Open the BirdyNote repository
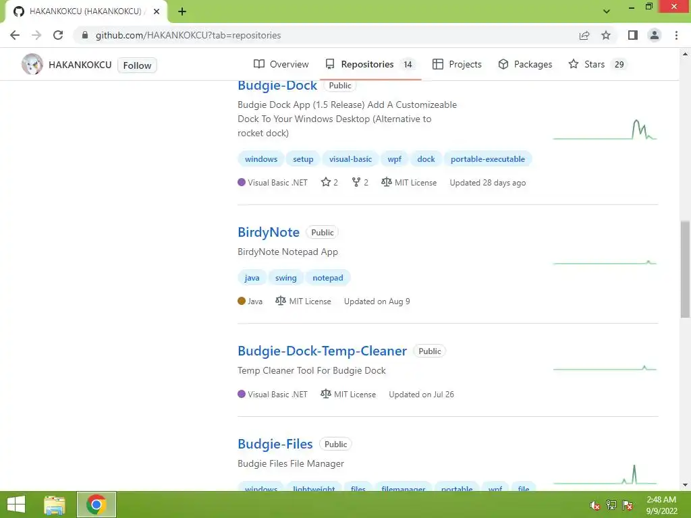 269,232
